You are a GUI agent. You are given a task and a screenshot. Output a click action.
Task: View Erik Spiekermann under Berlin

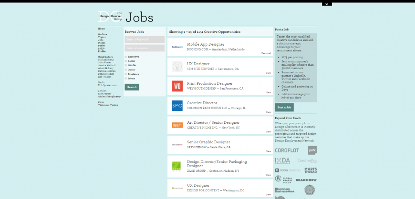coord(108,85)
